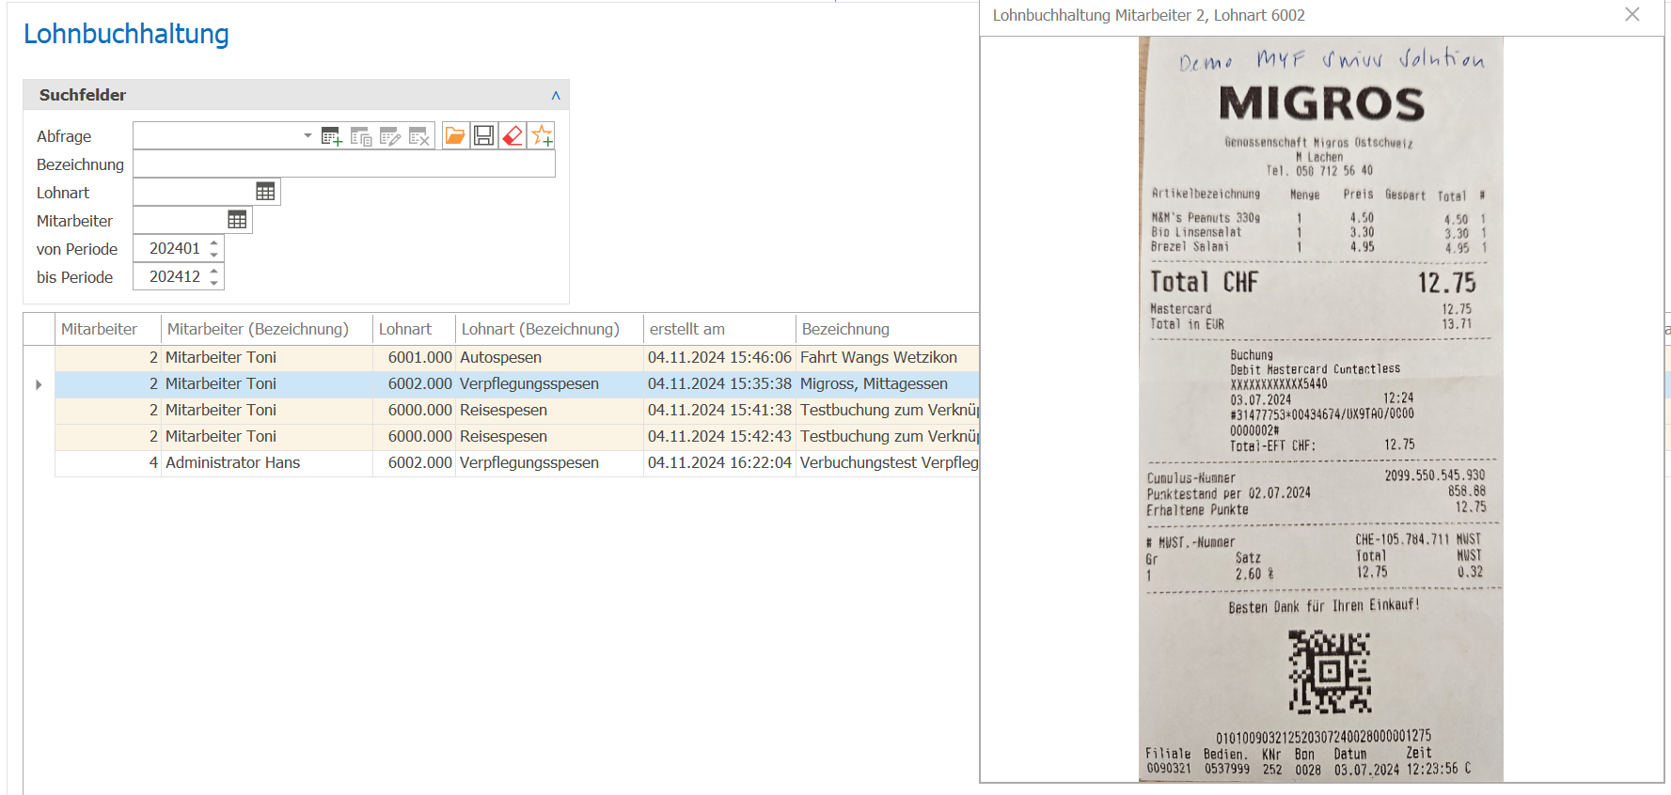Decrease the bis Periode value
1671x795 pixels.
pyautogui.click(x=214, y=283)
